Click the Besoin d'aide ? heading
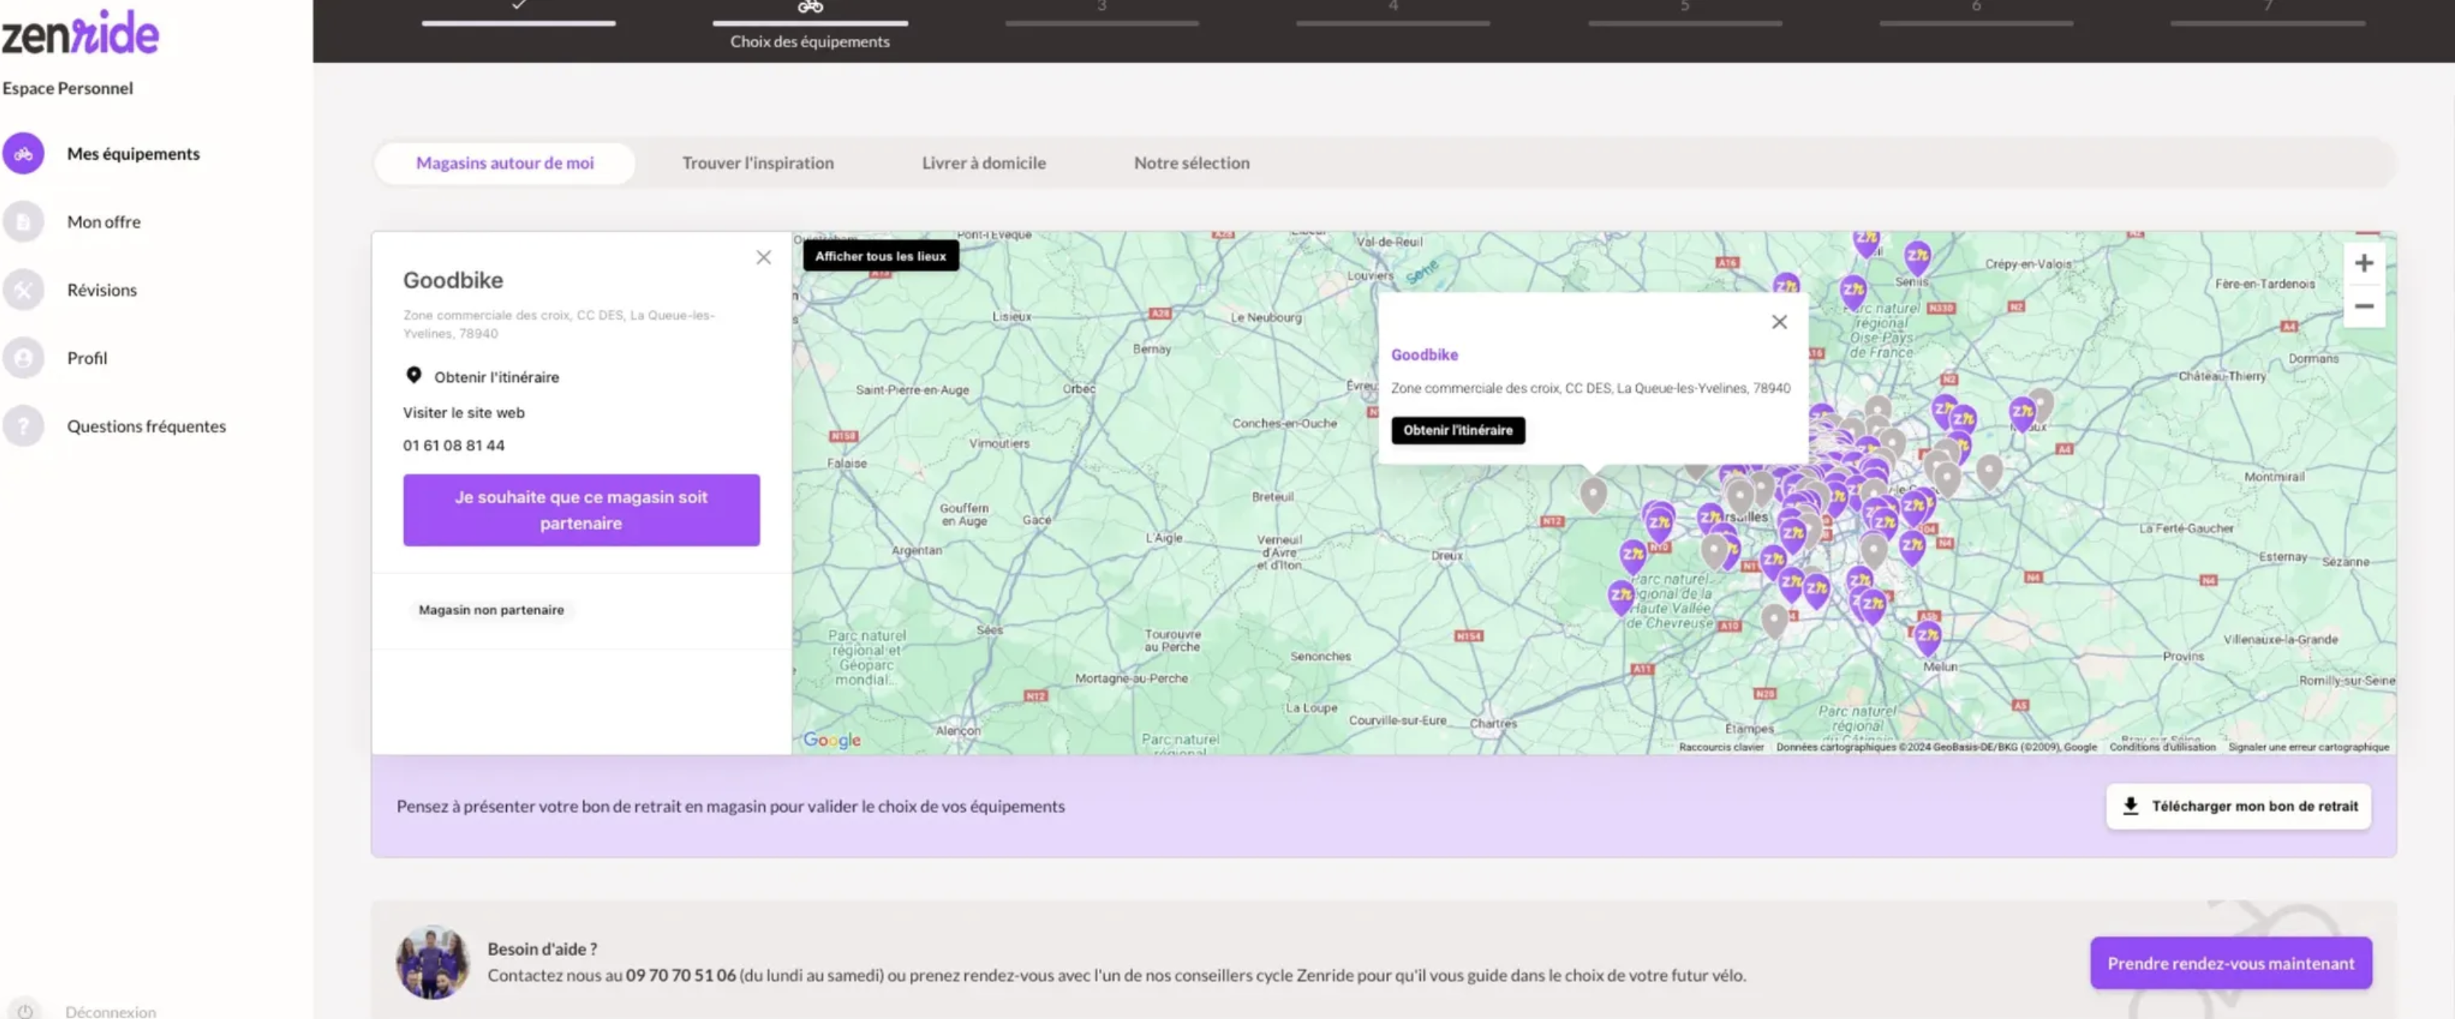This screenshot has width=2455, height=1019. tap(543, 948)
